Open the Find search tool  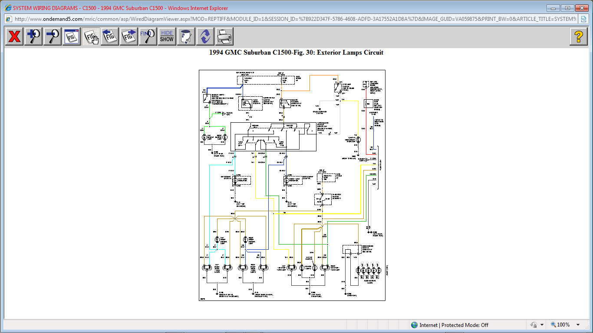[x=148, y=36]
